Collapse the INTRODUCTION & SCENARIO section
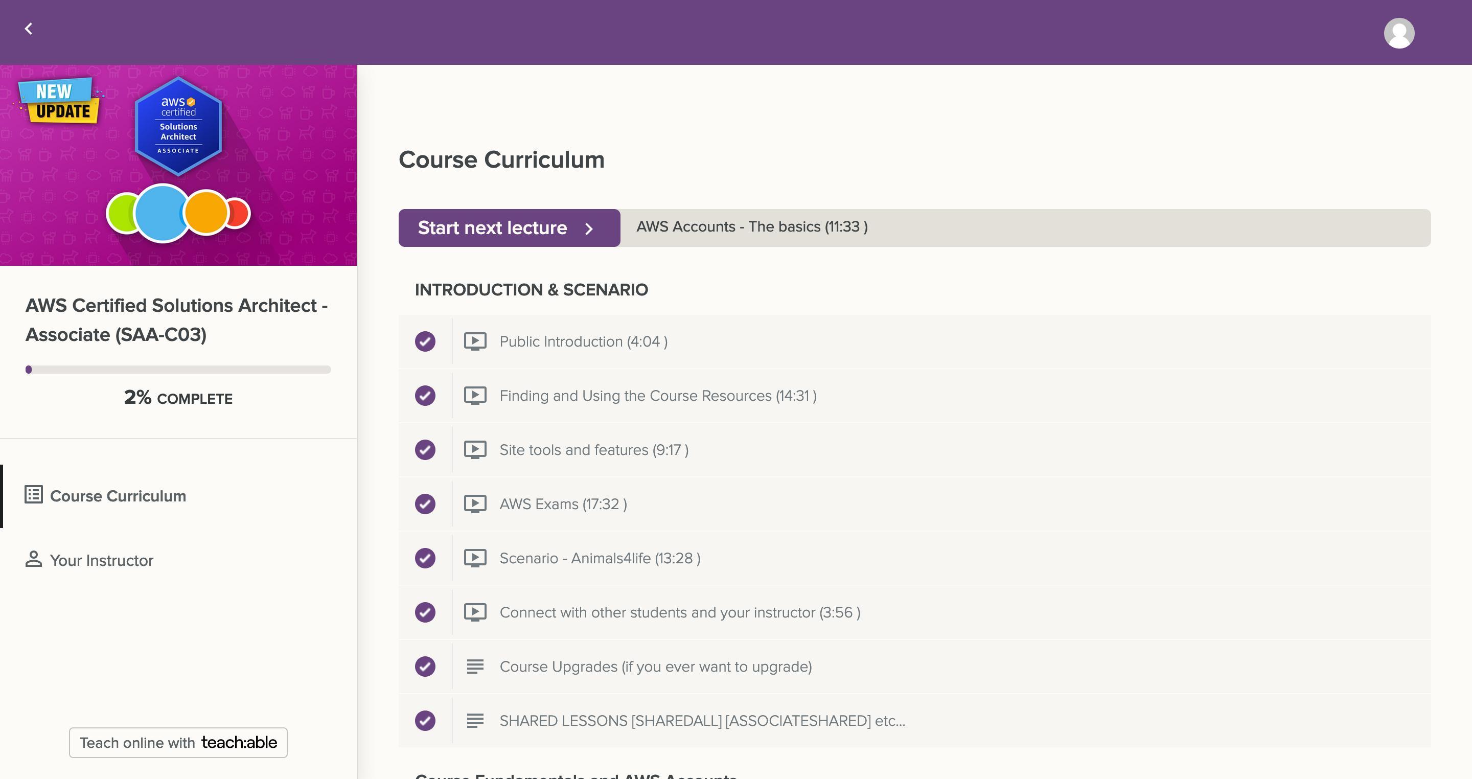This screenshot has height=779, width=1472. click(x=531, y=290)
